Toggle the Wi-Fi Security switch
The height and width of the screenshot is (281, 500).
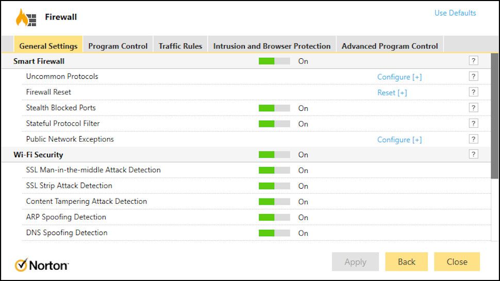(274, 155)
